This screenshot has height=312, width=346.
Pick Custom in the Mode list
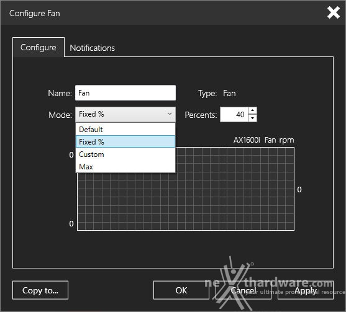click(x=125, y=154)
